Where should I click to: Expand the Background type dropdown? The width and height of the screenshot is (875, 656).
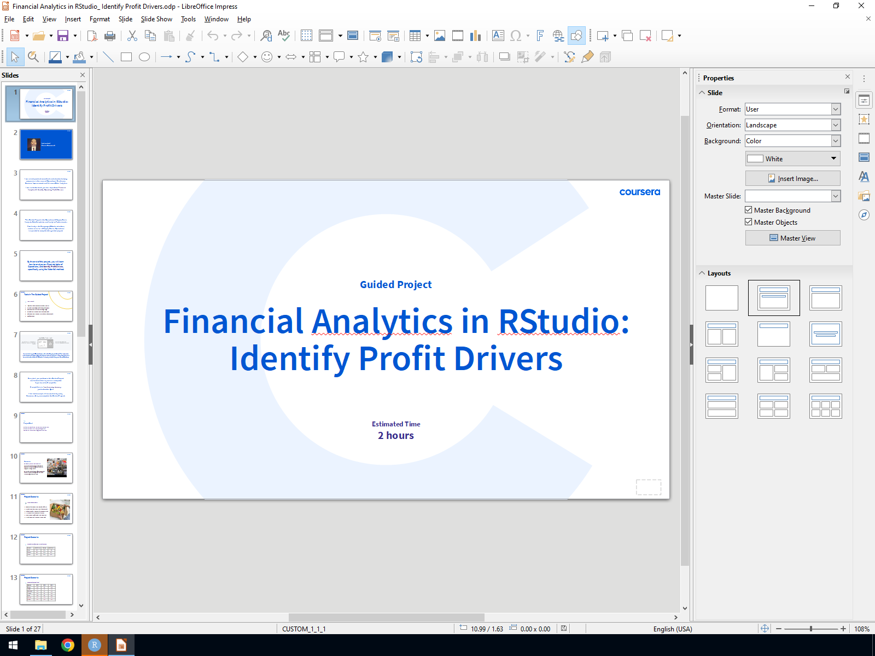(x=835, y=141)
